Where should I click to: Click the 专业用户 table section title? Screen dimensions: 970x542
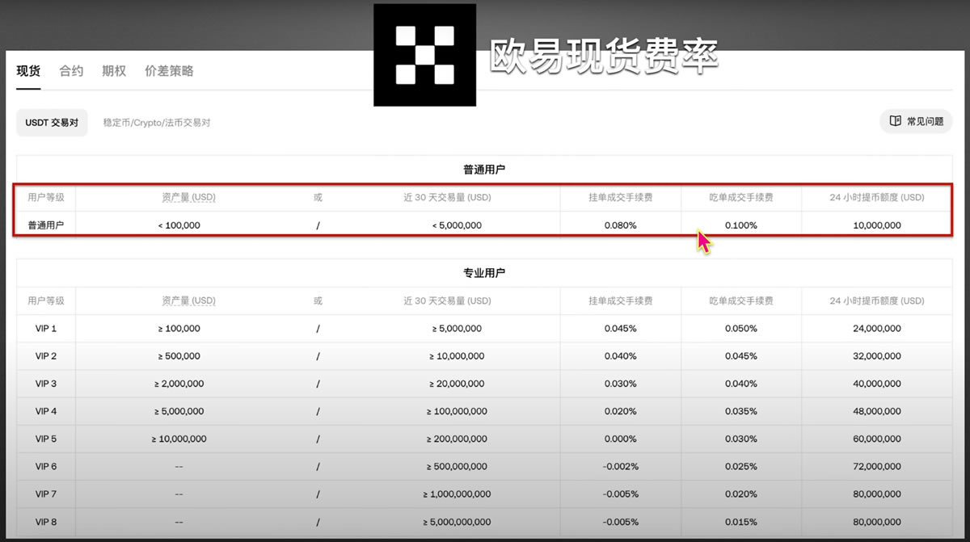coord(485,272)
